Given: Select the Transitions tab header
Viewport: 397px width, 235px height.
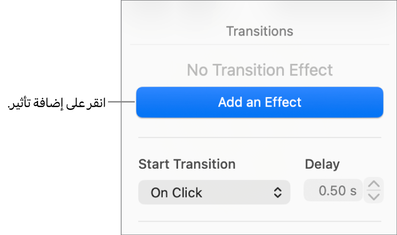Looking at the screenshot, I should point(259,32).
